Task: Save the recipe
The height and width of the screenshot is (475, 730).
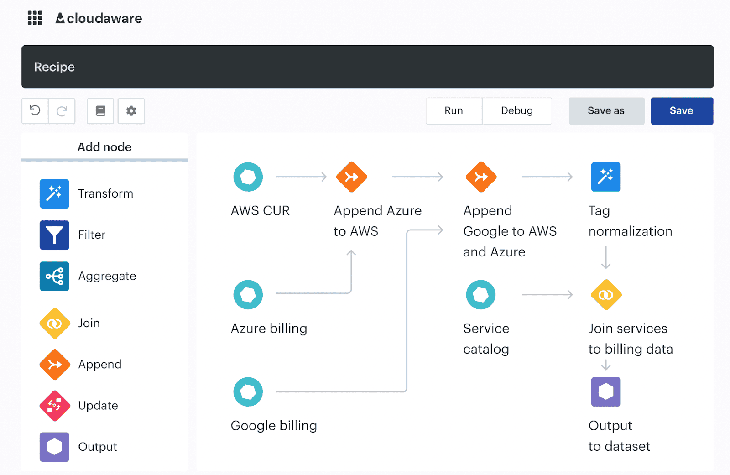Action: tap(682, 111)
